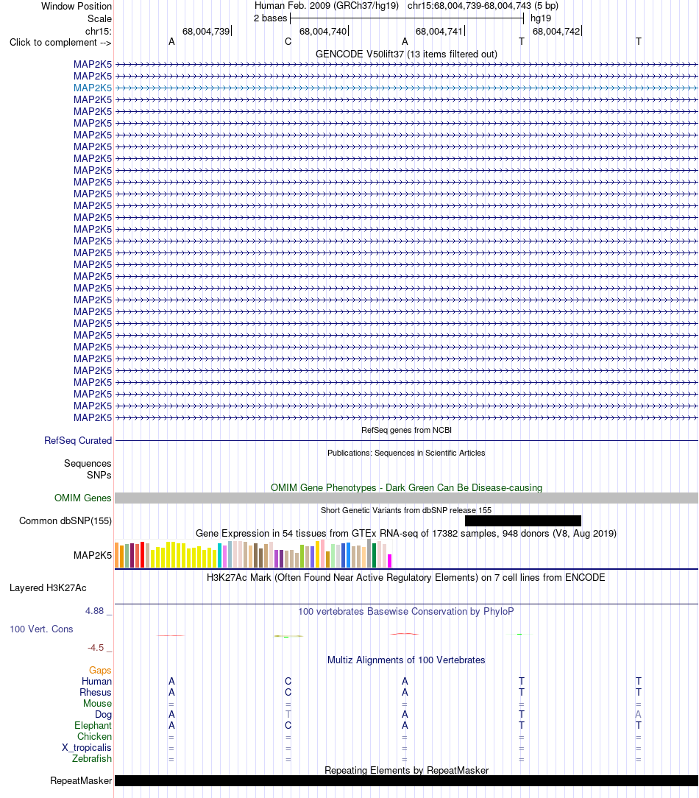Click the magenta bar ending the GTEx chart
The width and height of the screenshot is (699, 798).
(x=390, y=561)
